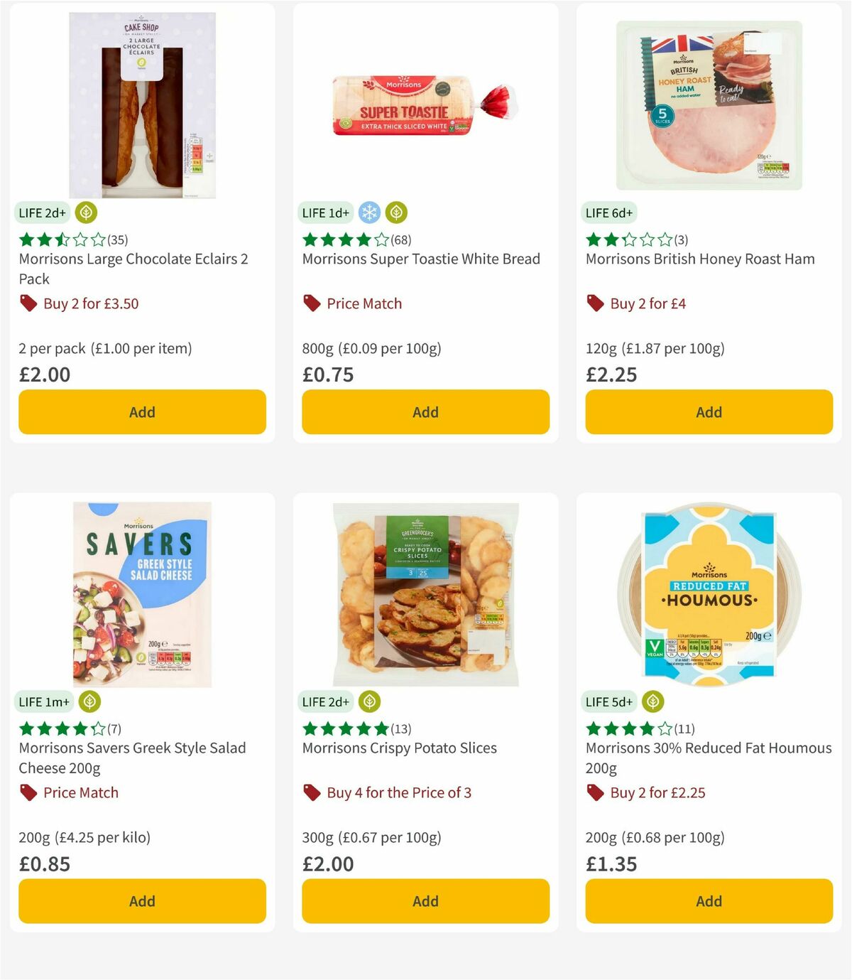852x980 pixels.
Task: Open the (35) reviews for the chocolate eclairs
Action: pyautogui.click(x=116, y=239)
